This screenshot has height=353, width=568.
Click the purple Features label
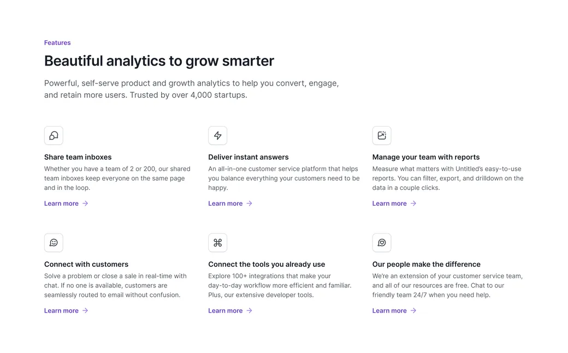(57, 43)
